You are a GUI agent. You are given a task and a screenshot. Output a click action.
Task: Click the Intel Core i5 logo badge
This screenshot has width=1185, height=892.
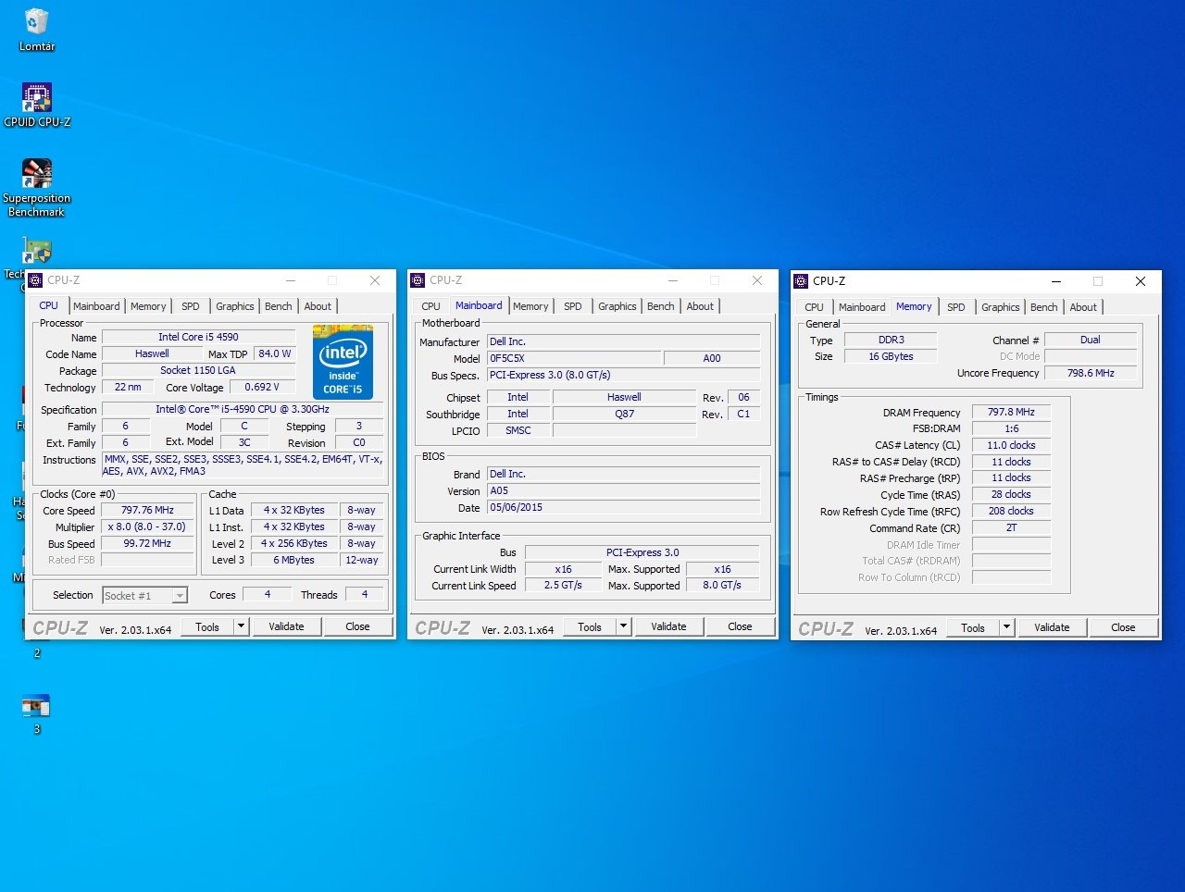click(343, 362)
